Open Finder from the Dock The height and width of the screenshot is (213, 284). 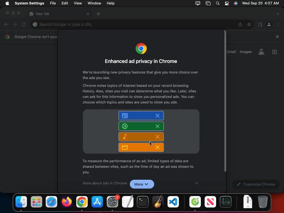point(21,202)
